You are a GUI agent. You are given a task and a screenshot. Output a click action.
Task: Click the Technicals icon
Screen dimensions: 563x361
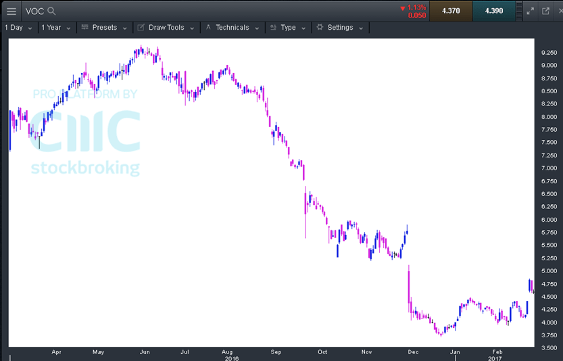pyautogui.click(x=208, y=27)
